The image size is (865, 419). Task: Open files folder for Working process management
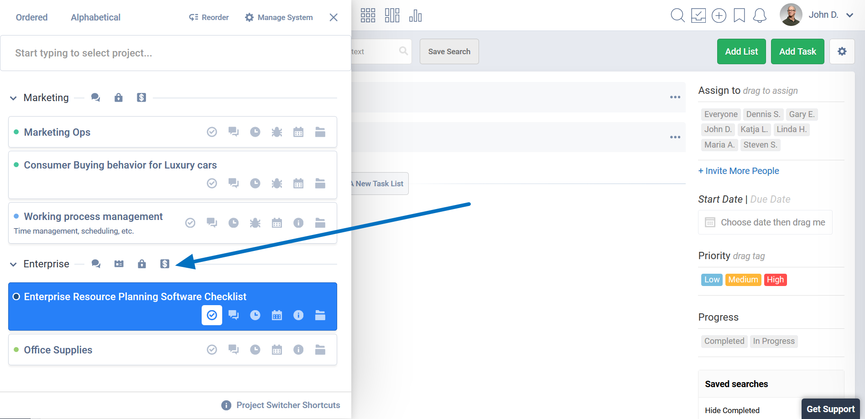pos(320,223)
